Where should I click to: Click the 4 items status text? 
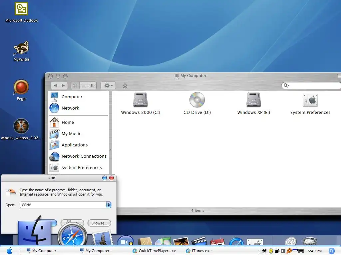click(198, 211)
